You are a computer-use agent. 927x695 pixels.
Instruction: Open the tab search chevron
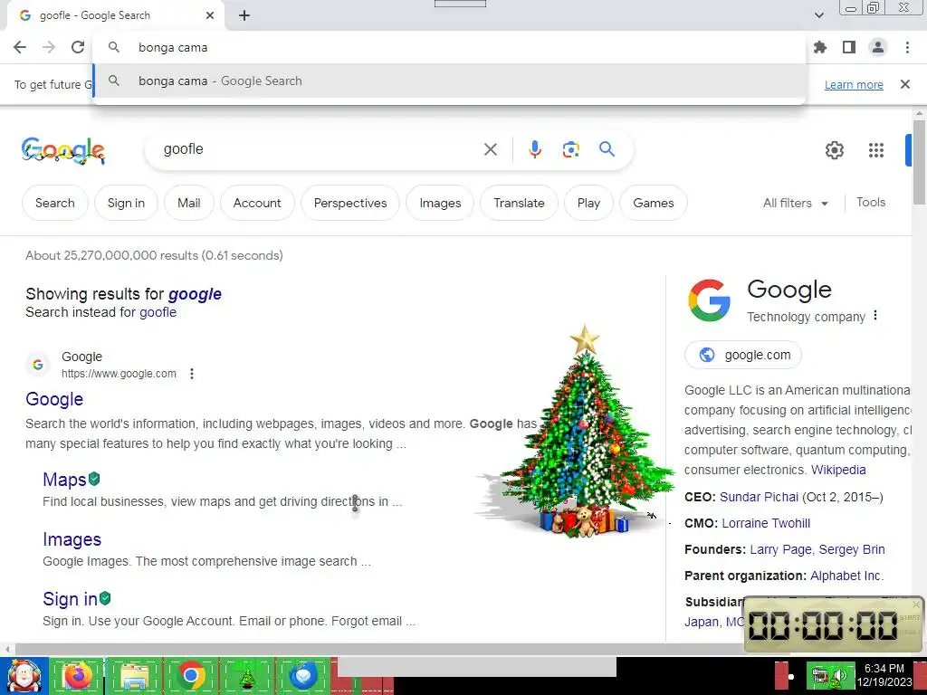(x=818, y=15)
